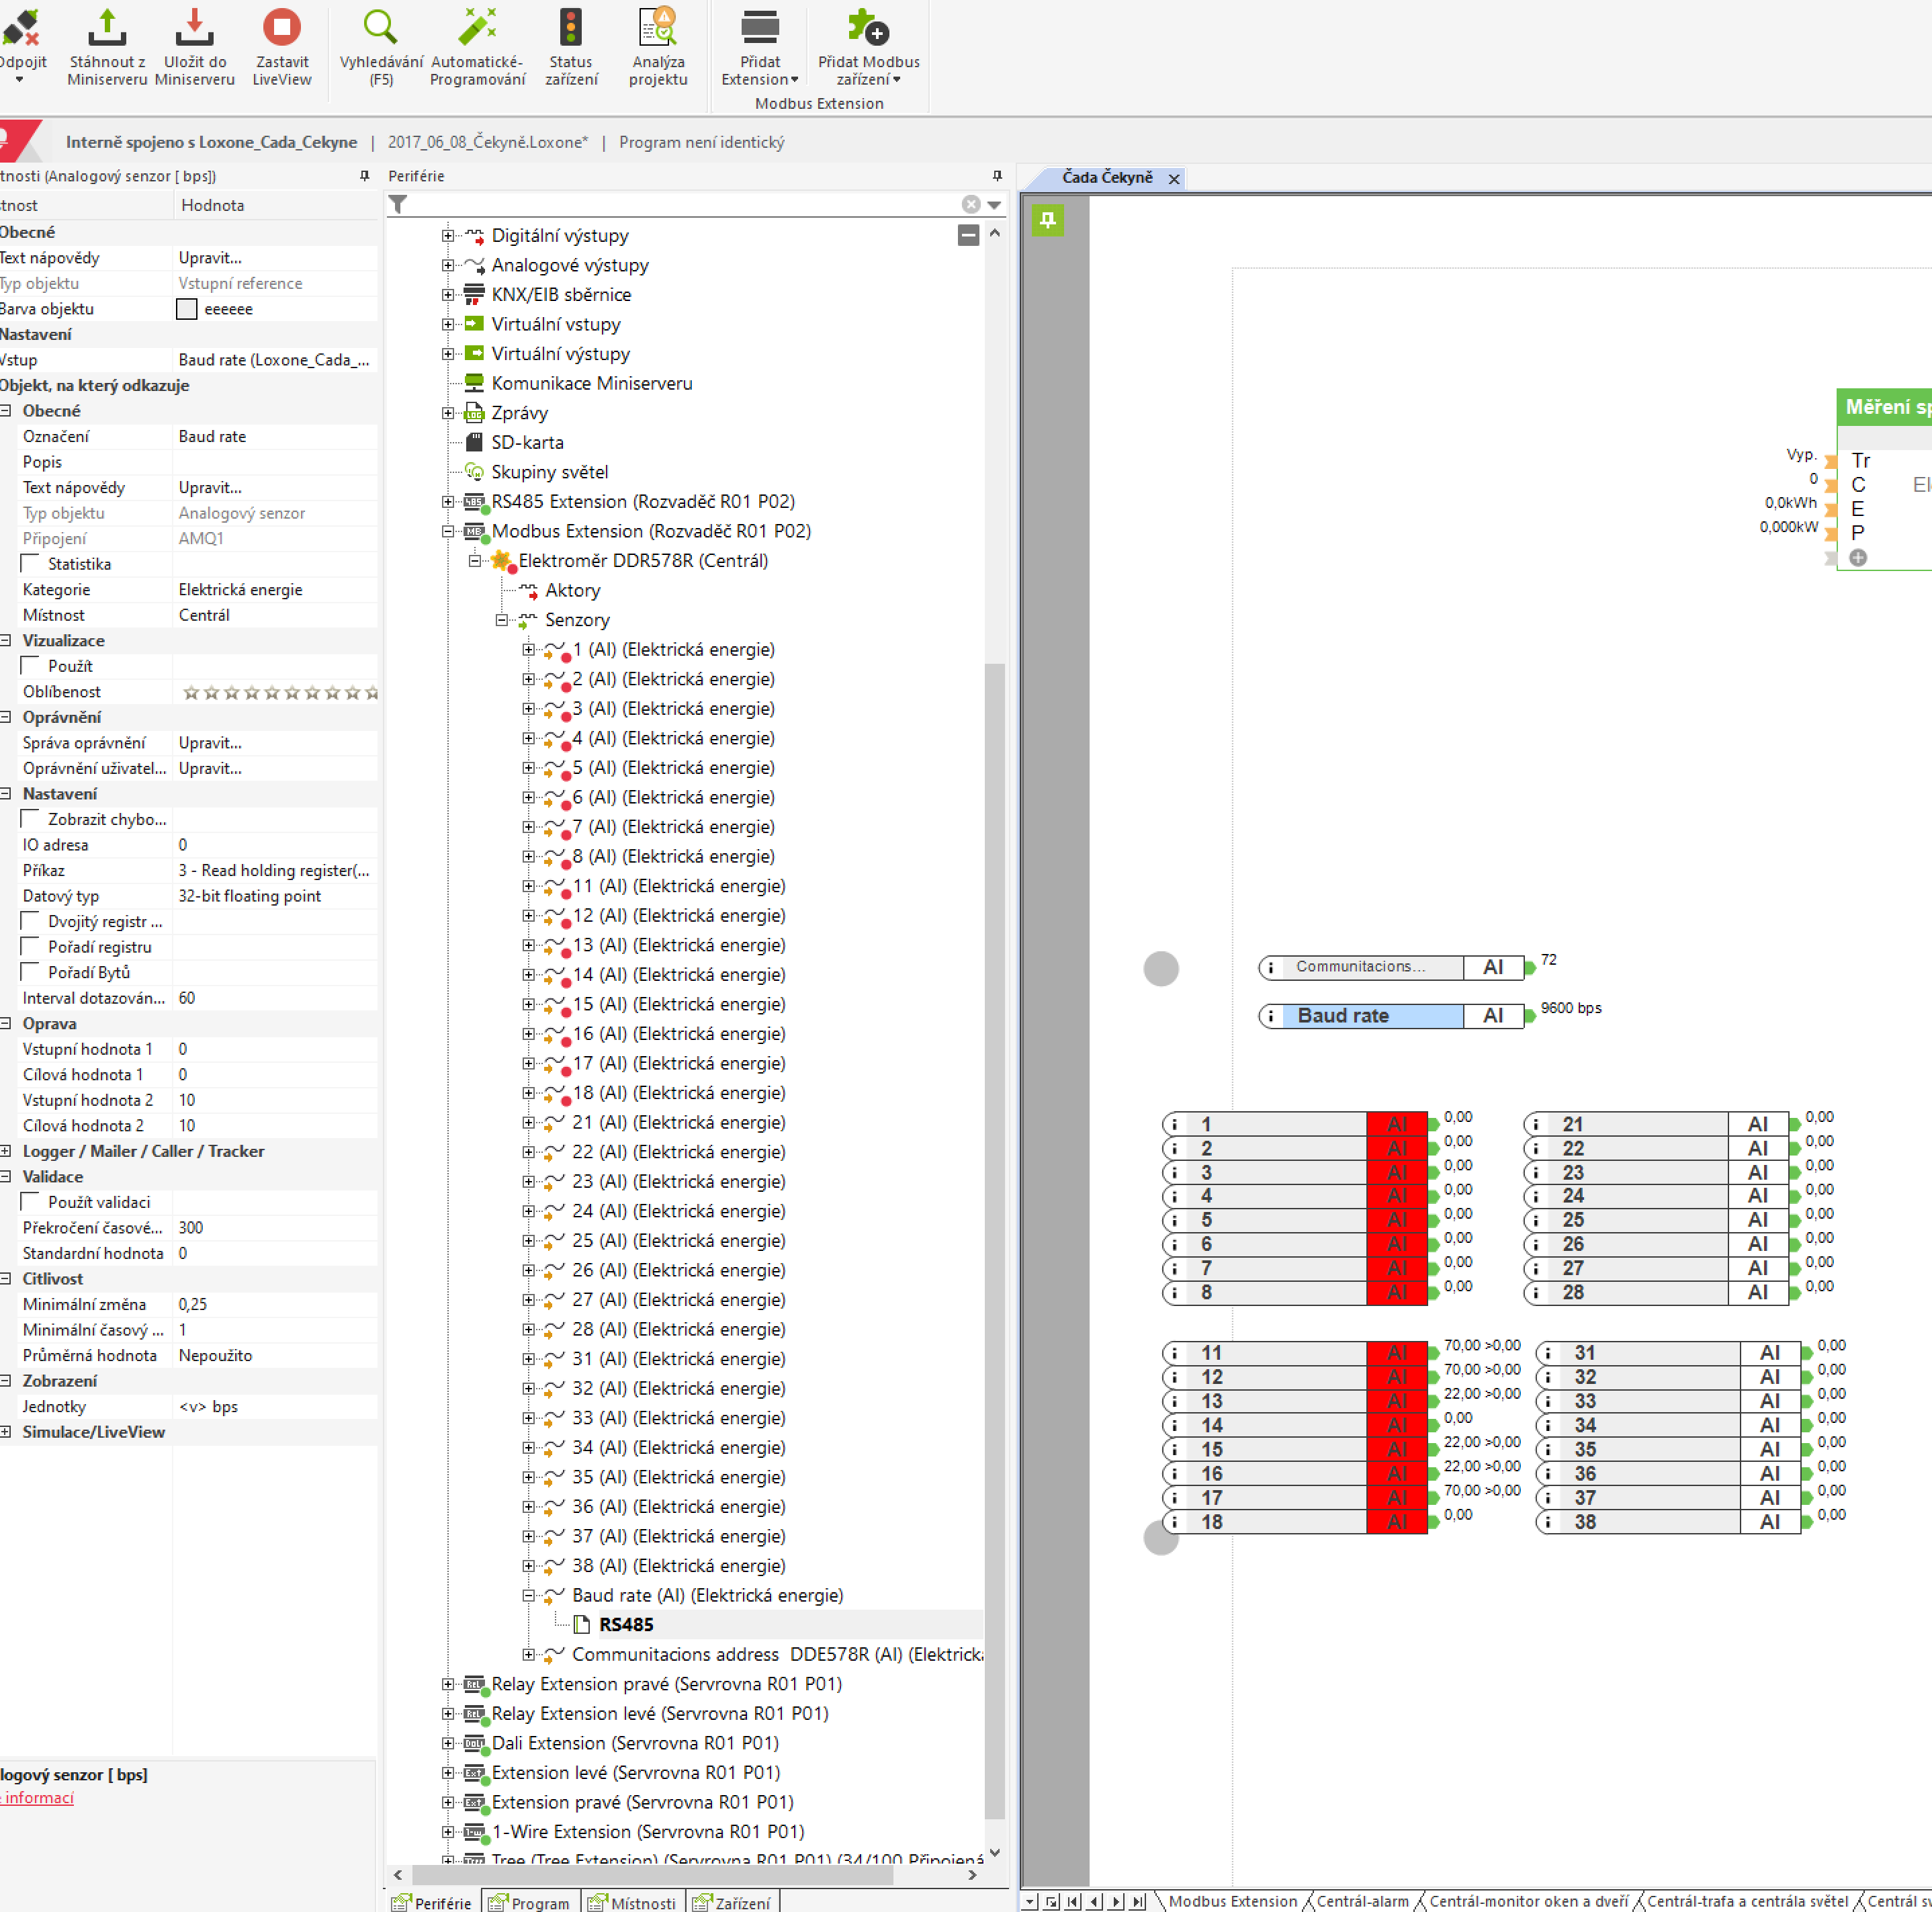The image size is (1932, 1912).
Task: Run Analýza projektu
Action: (x=658, y=47)
